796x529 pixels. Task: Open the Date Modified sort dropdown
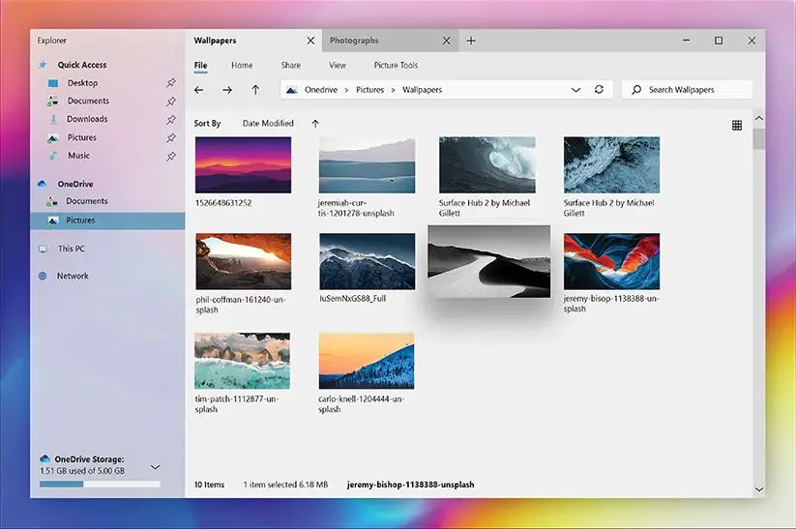point(268,124)
